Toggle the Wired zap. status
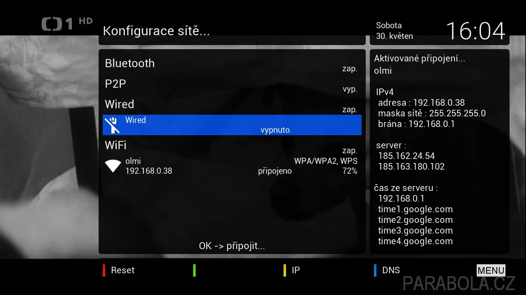Image resolution: width=526 pixels, height=295 pixels. coord(350,110)
